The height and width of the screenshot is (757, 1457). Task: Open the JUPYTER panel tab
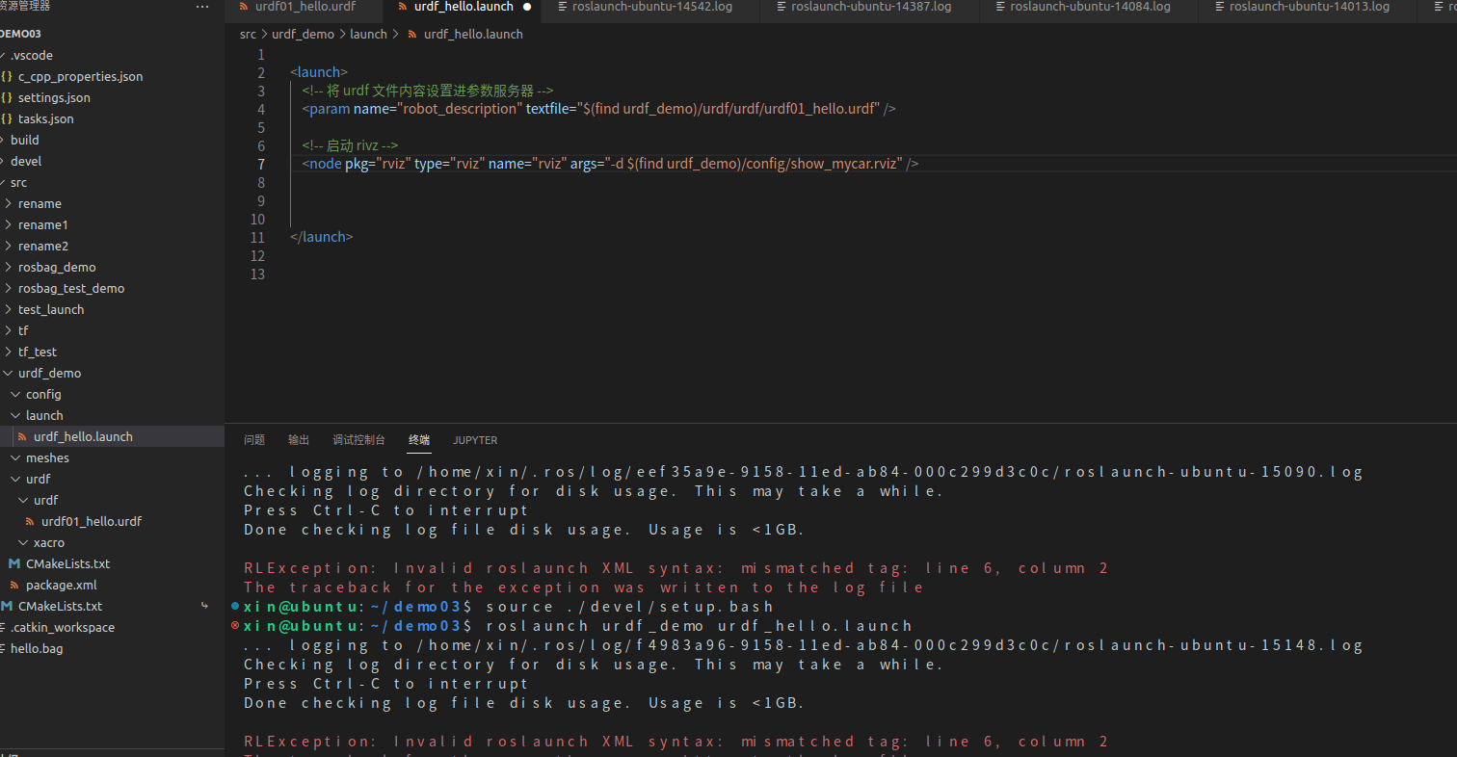(x=475, y=440)
